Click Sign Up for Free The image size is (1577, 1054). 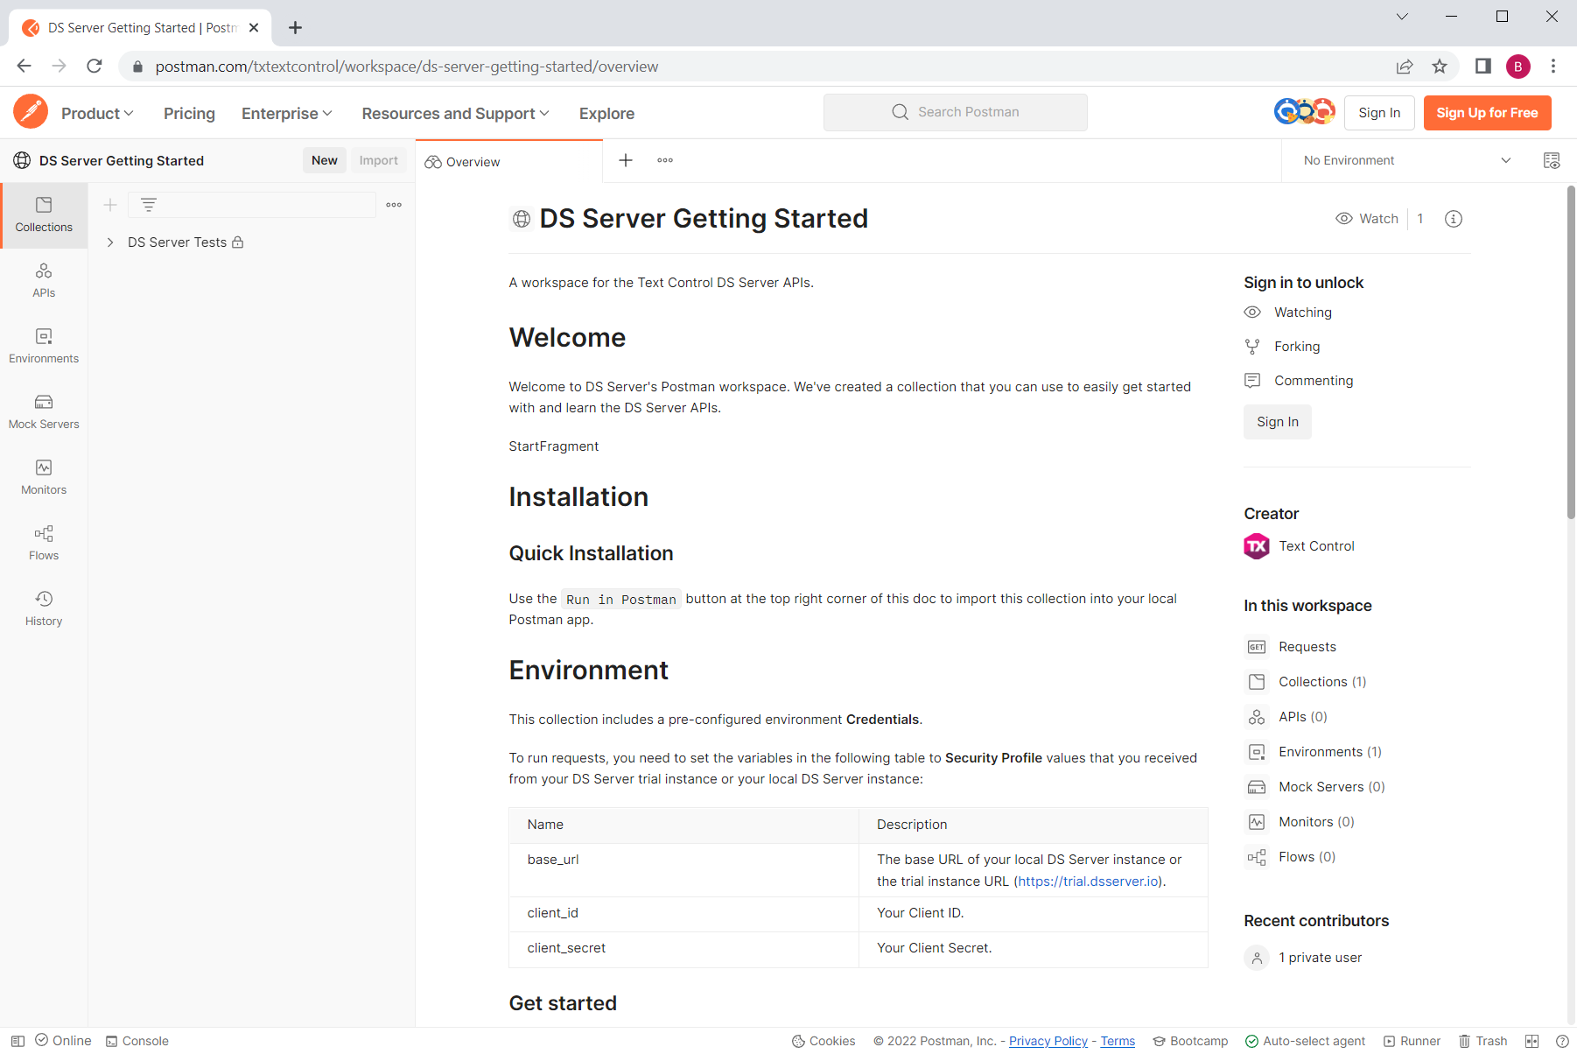click(1487, 113)
